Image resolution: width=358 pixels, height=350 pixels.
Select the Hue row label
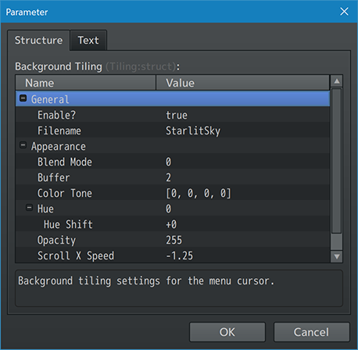point(45,209)
